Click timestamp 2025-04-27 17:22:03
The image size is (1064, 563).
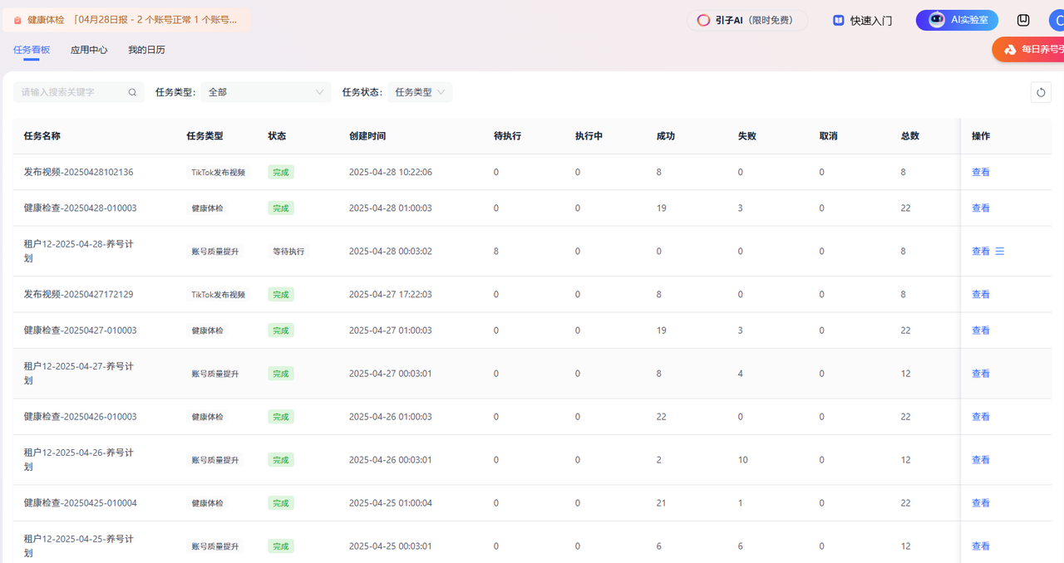[391, 294]
